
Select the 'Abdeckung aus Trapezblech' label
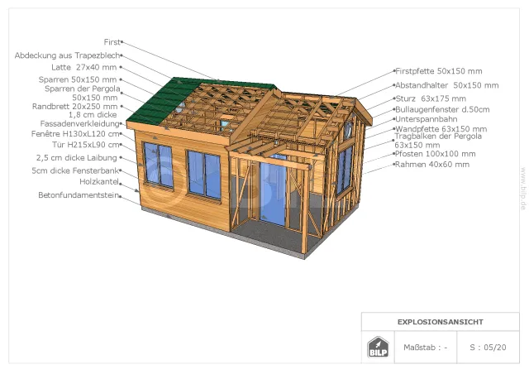[66, 55]
